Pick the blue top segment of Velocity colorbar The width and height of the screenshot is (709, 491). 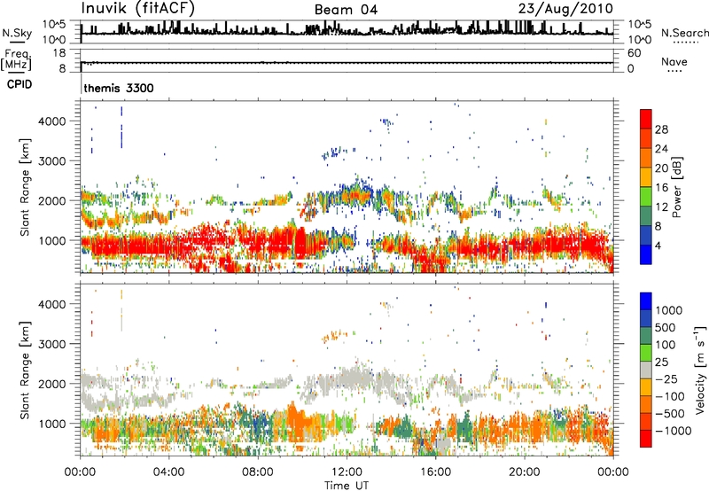pos(646,301)
